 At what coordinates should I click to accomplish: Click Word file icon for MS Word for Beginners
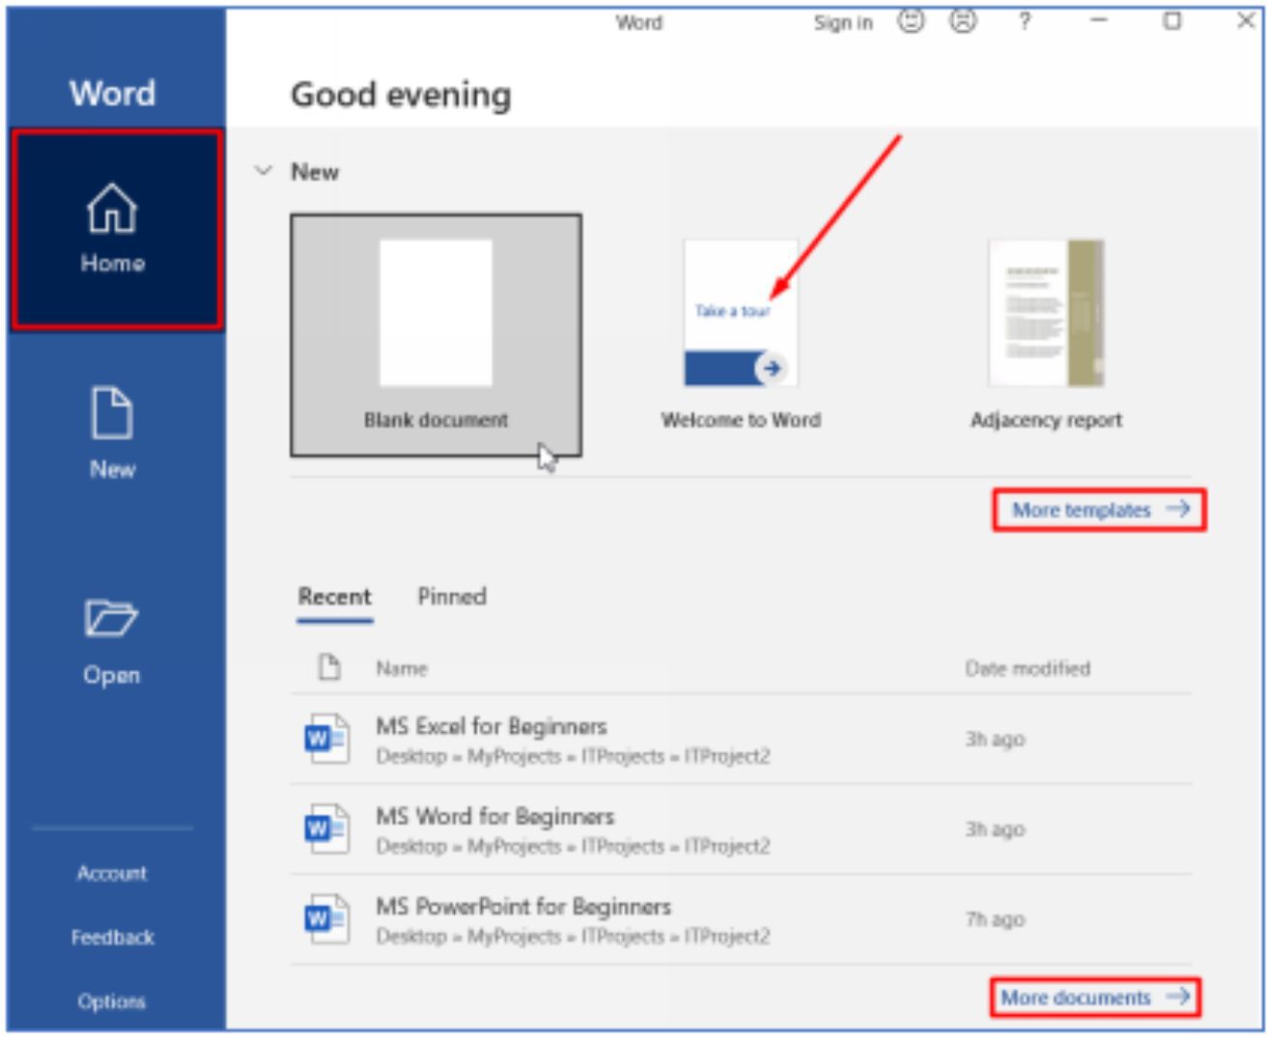[325, 829]
